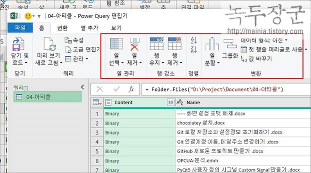Viewport: 311px width, 173px height.
Task: Click the Choose Columns (열 선택) icon
Action: (116, 44)
